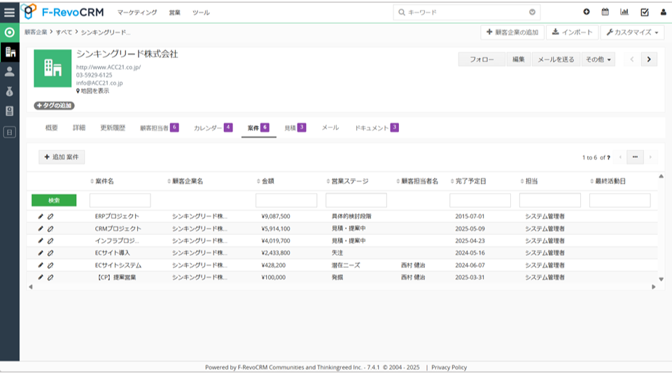The width and height of the screenshot is (672, 374).
Task: Open the すべて breadcrumb link
Action: click(x=64, y=32)
